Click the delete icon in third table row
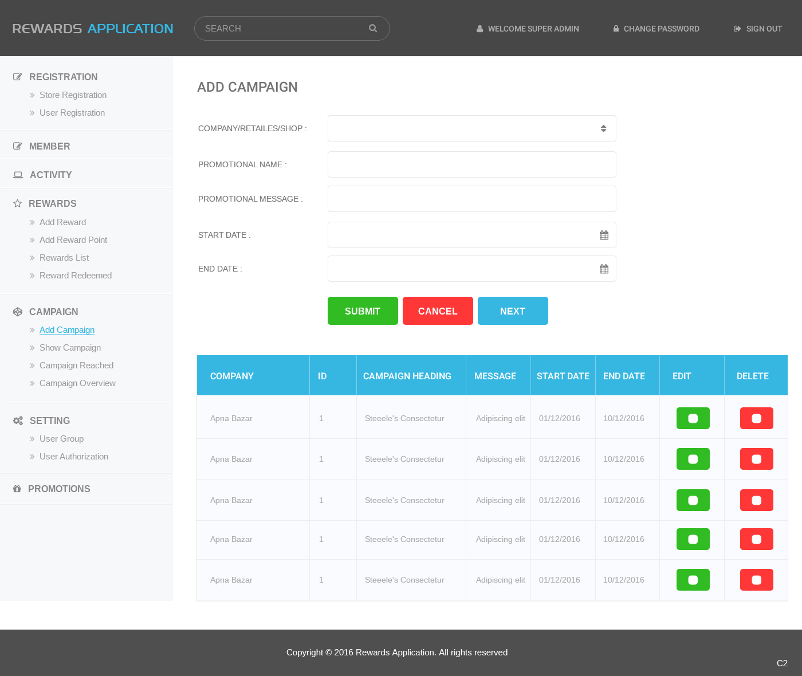Viewport: 802px width, 676px height. pos(756,500)
